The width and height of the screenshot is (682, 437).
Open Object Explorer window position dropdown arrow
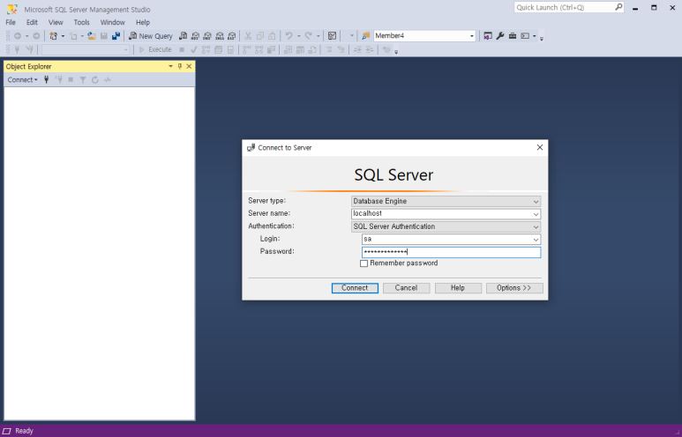[x=170, y=66]
